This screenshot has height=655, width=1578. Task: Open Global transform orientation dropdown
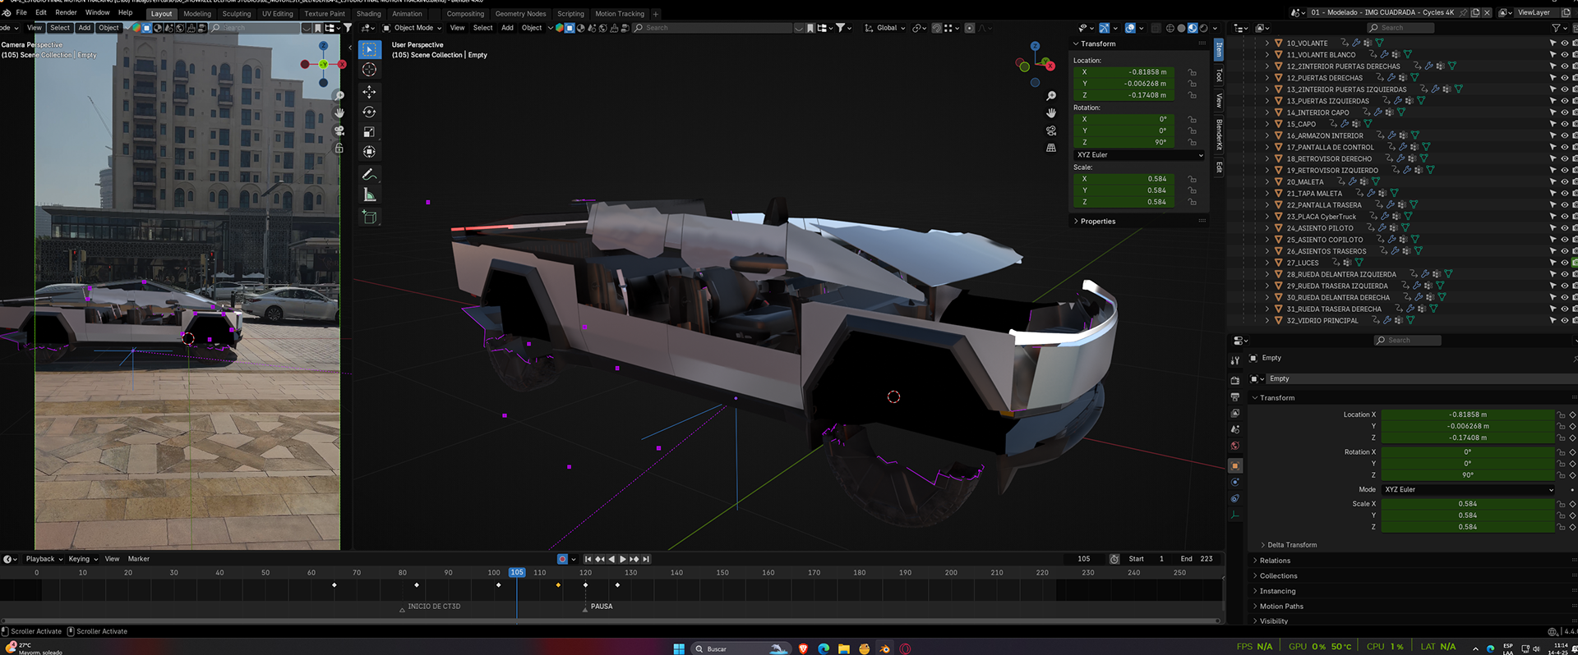884,28
